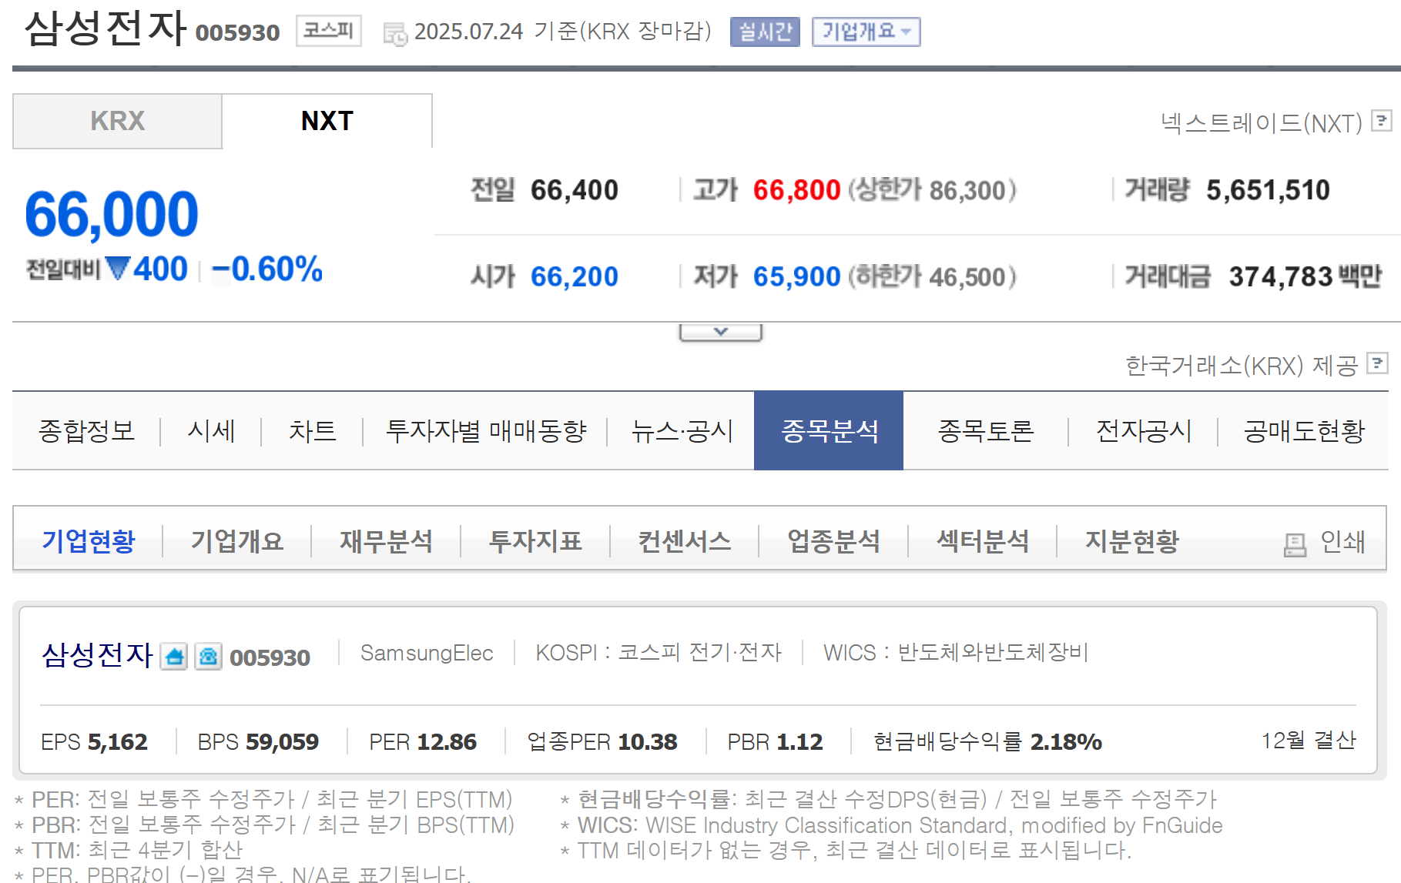Click the high price 66,800
Screen dimensions: 1401x883
point(796,190)
